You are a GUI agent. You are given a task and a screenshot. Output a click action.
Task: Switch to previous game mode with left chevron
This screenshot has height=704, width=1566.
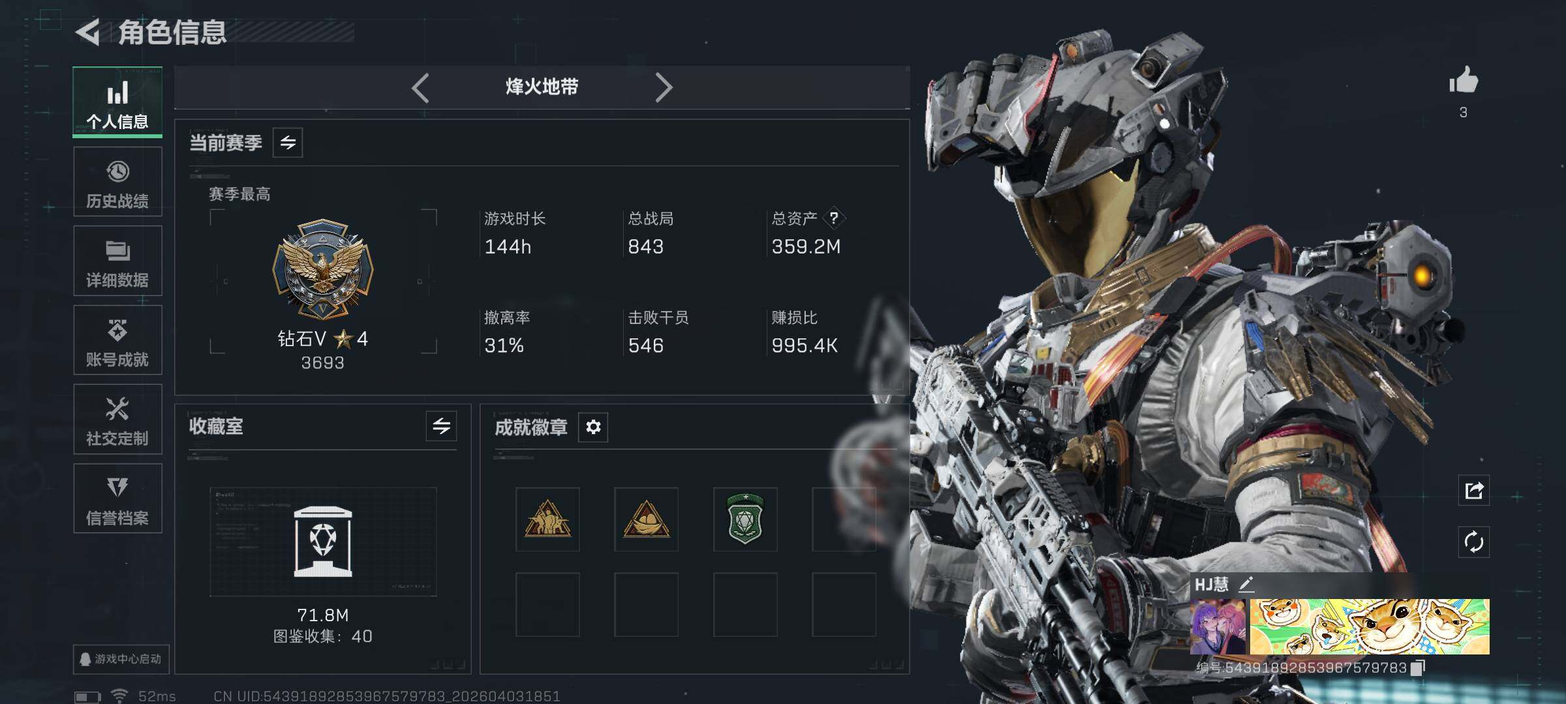pos(421,87)
